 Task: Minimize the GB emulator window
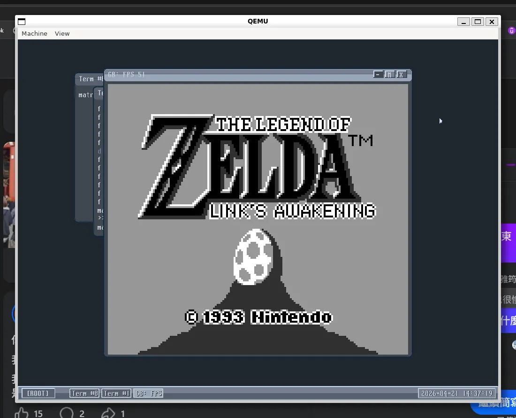(x=378, y=75)
